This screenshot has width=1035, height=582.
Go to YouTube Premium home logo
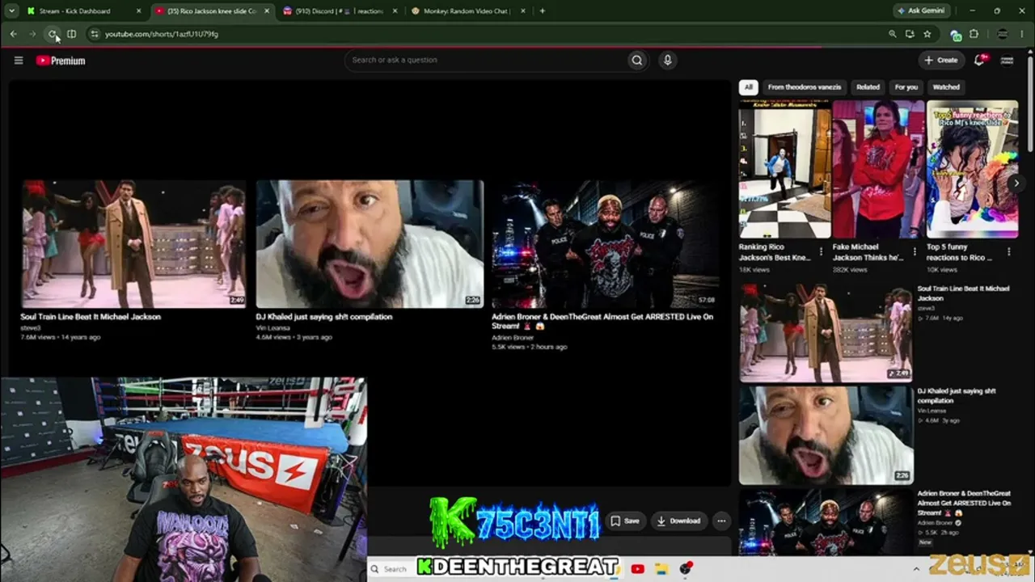click(61, 61)
